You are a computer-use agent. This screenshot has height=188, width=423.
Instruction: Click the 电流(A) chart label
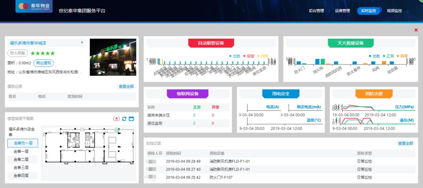click(273, 107)
